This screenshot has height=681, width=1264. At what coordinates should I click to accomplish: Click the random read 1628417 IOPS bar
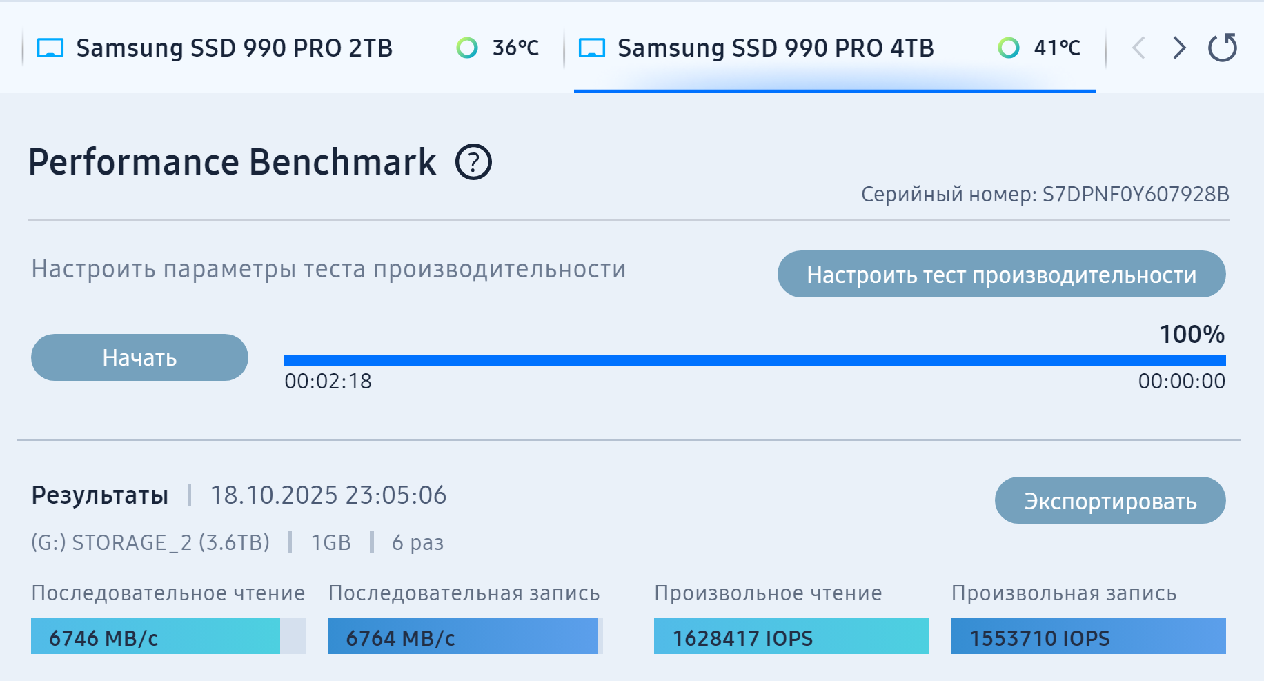tap(791, 636)
